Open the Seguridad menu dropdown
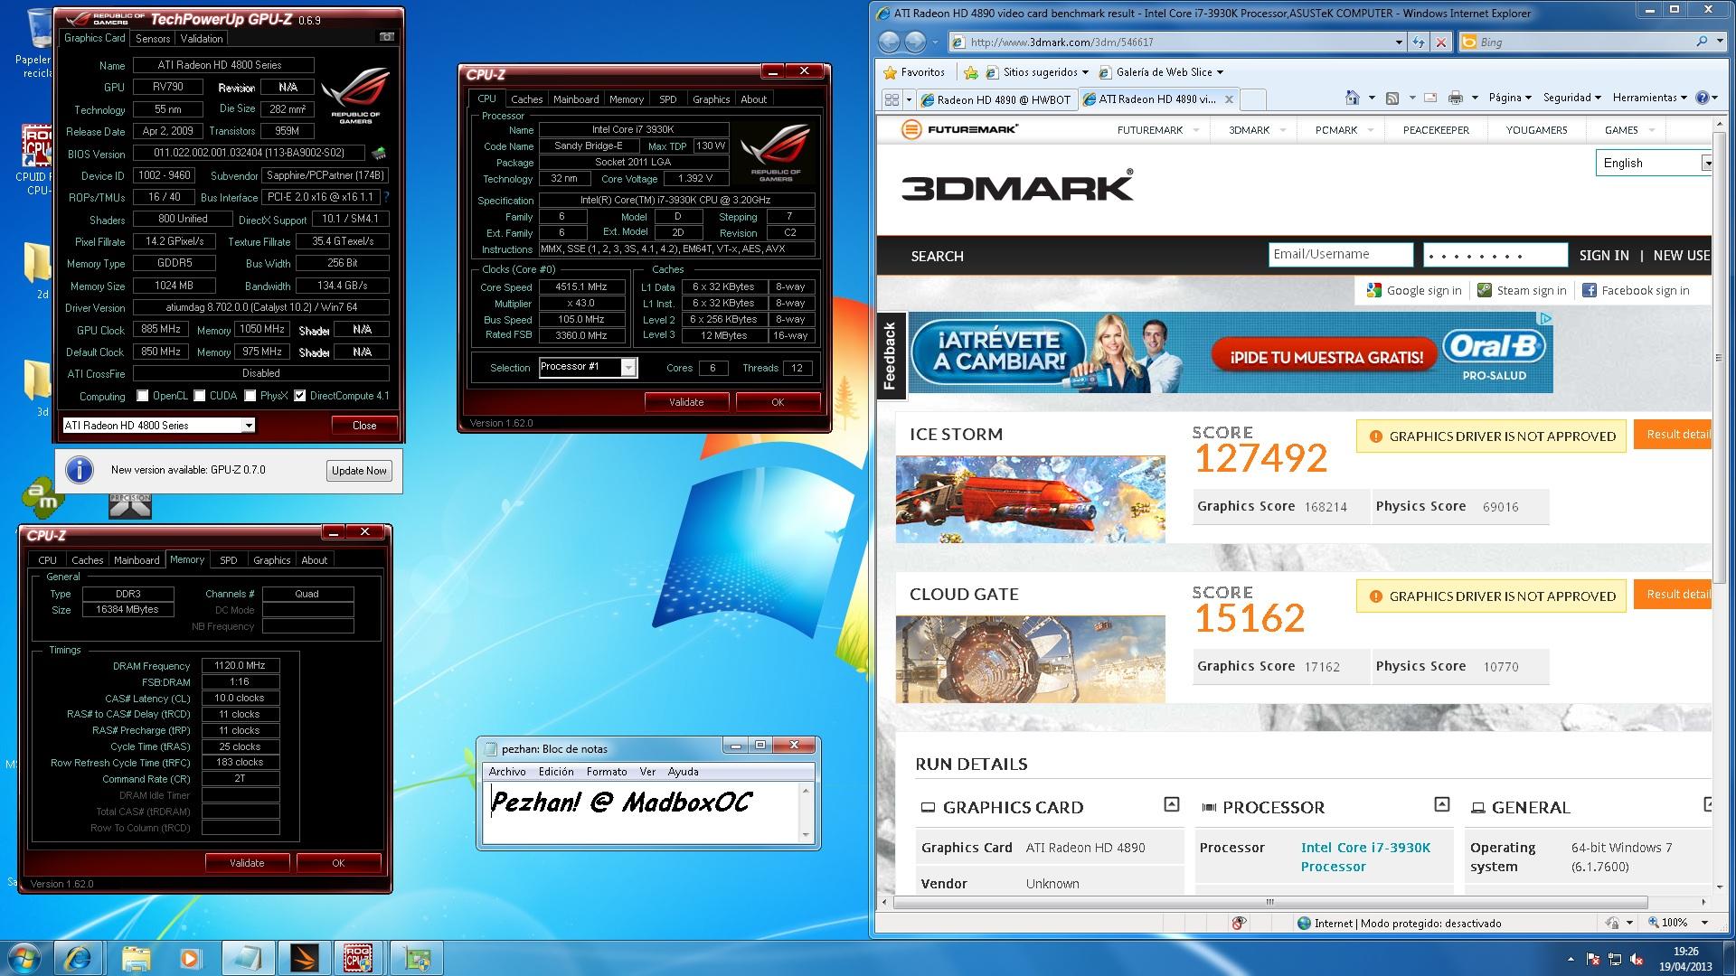The width and height of the screenshot is (1736, 976). tap(1571, 98)
